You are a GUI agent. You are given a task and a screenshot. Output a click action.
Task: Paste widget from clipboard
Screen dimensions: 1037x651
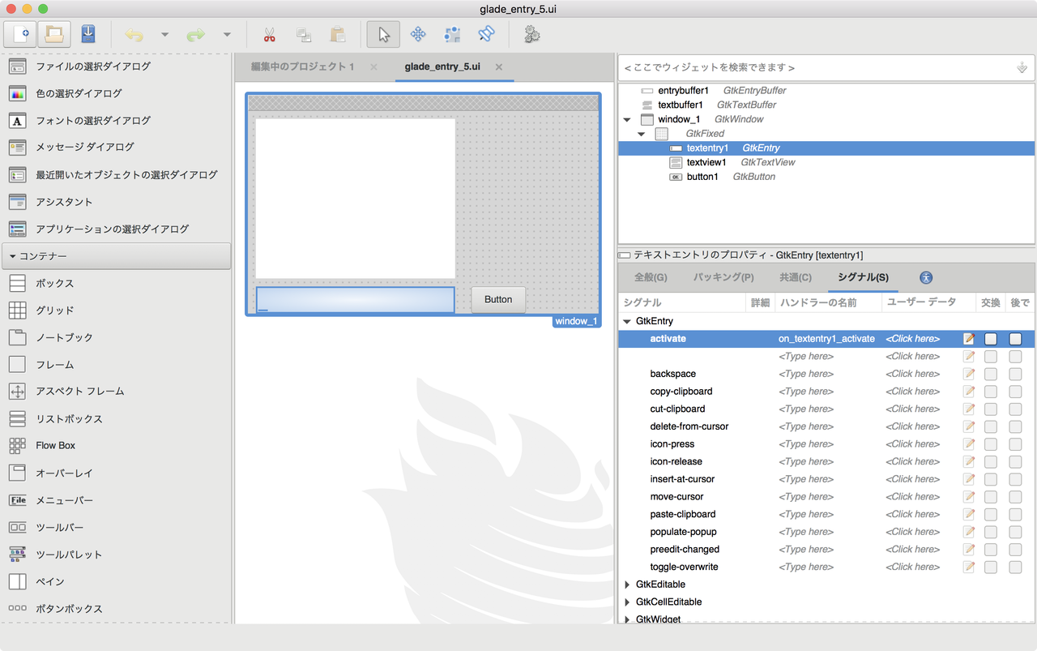click(339, 34)
